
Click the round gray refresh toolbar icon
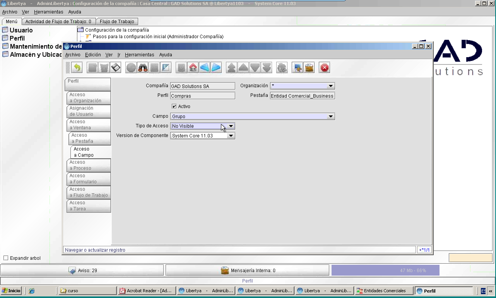pyautogui.click(x=132, y=68)
